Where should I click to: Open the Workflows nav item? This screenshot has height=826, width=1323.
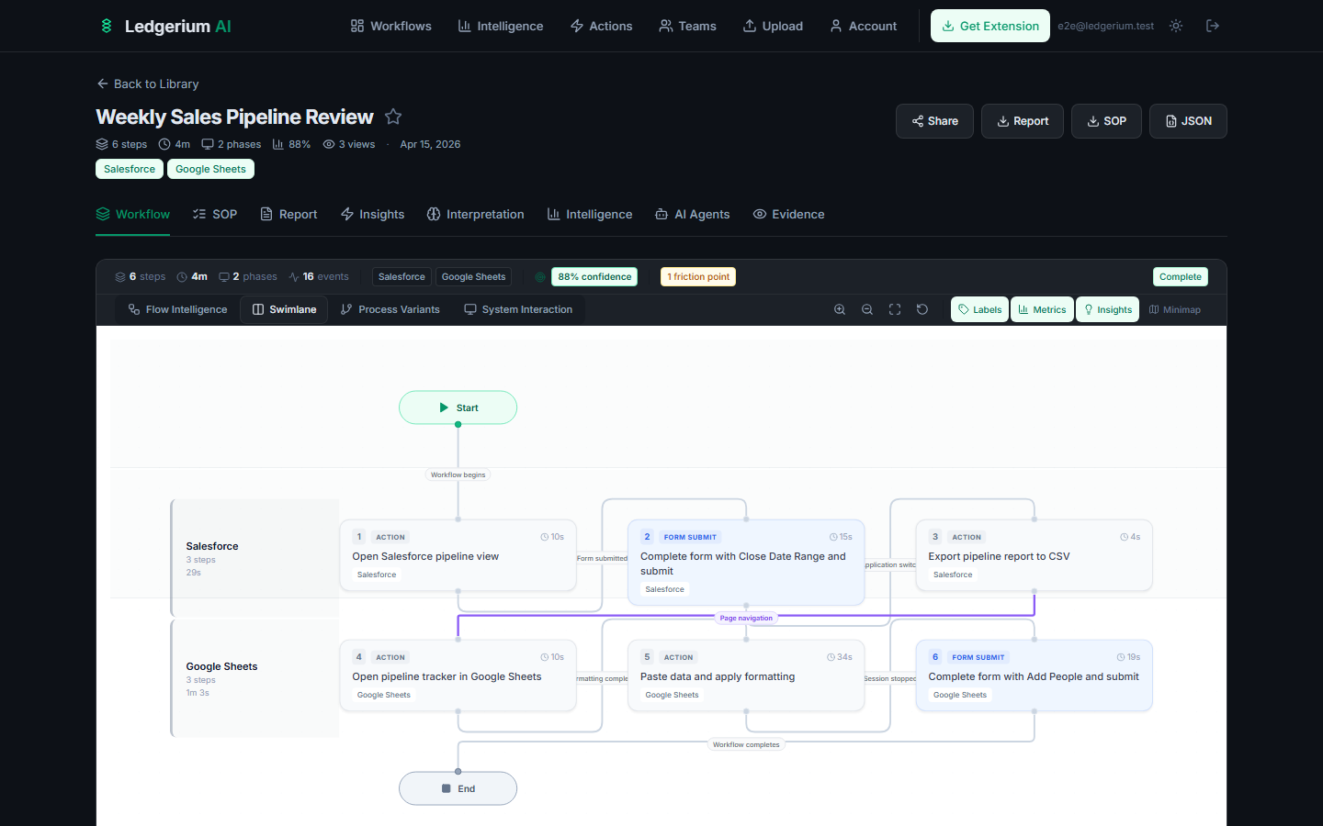pos(391,26)
